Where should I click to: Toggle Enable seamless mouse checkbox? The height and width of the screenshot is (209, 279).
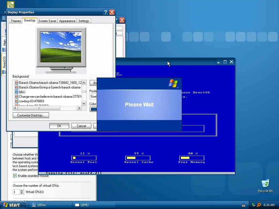point(15,176)
